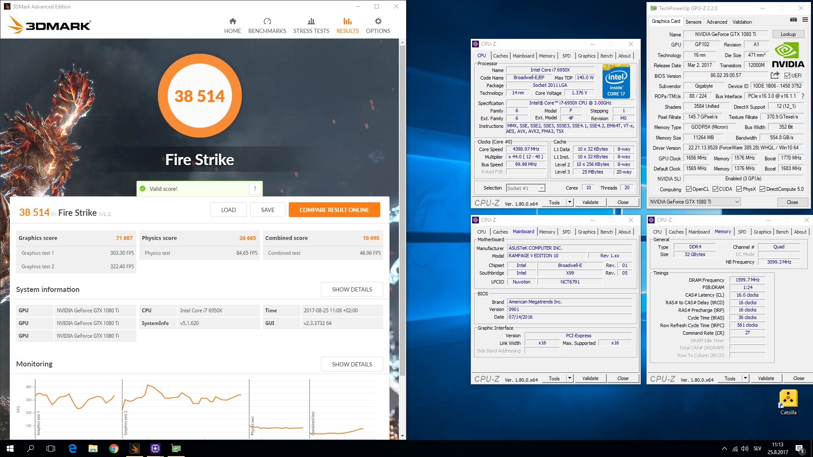Click the NVIDIA logo in GPU-Z
The height and width of the screenshot is (457, 813).
pyautogui.click(x=788, y=55)
